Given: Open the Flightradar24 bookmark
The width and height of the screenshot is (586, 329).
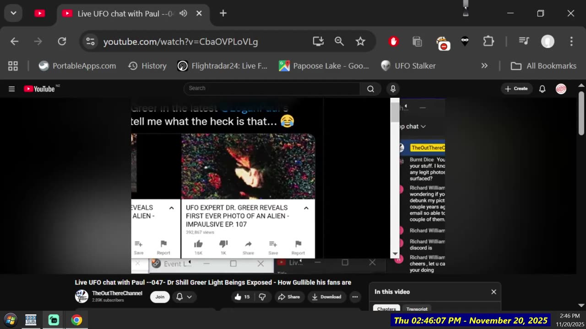Looking at the screenshot, I should pyautogui.click(x=222, y=66).
